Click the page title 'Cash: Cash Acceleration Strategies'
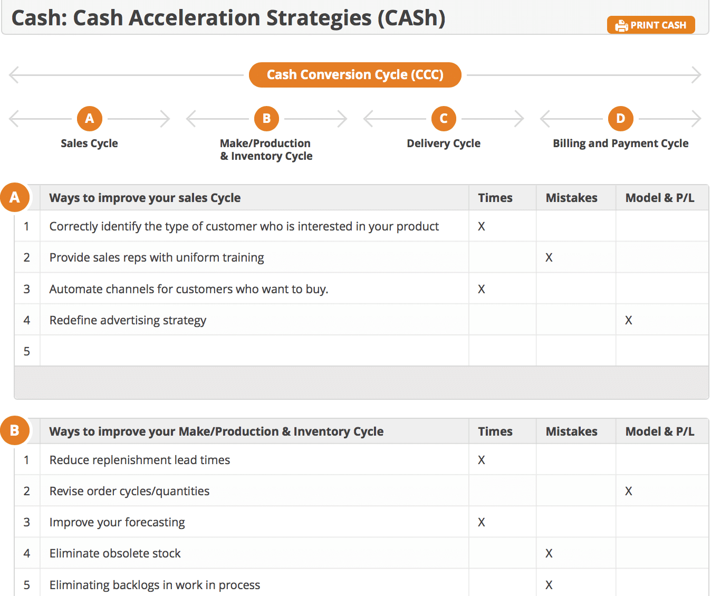The image size is (711, 596). [228, 17]
